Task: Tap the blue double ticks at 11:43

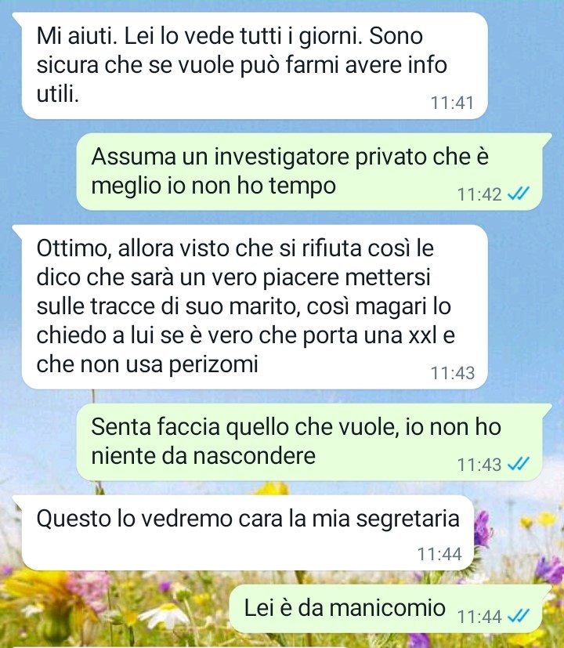Action: (518, 464)
